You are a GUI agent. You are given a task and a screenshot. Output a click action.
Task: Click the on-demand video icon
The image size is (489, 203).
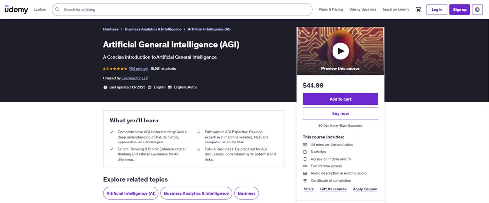[305, 145]
